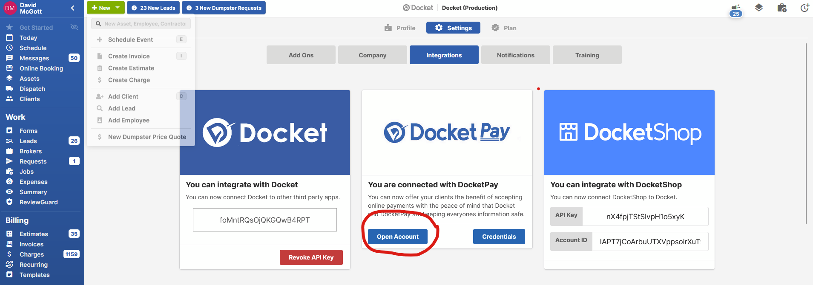Click the page vertical scrollbar
The image size is (813, 285).
click(x=806, y=133)
